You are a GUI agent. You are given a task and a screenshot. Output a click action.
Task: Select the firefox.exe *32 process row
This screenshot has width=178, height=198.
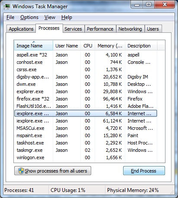[86, 99]
